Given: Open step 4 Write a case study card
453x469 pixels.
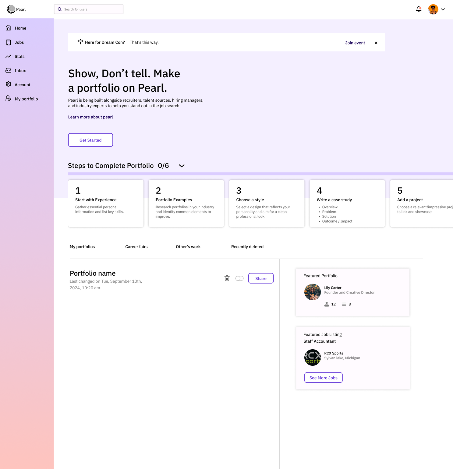Looking at the screenshot, I should pos(347,204).
